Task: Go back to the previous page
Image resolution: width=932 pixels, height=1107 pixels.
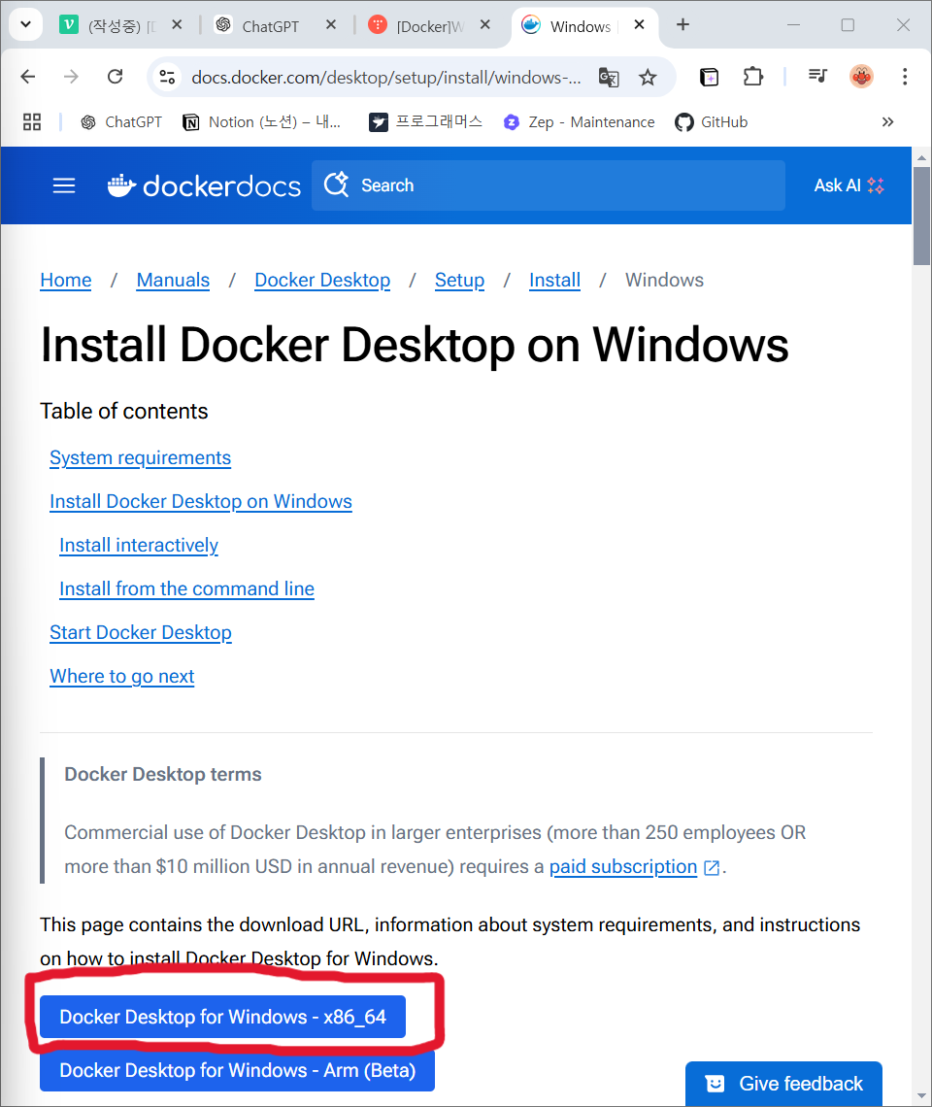Action: pos(28,77)
